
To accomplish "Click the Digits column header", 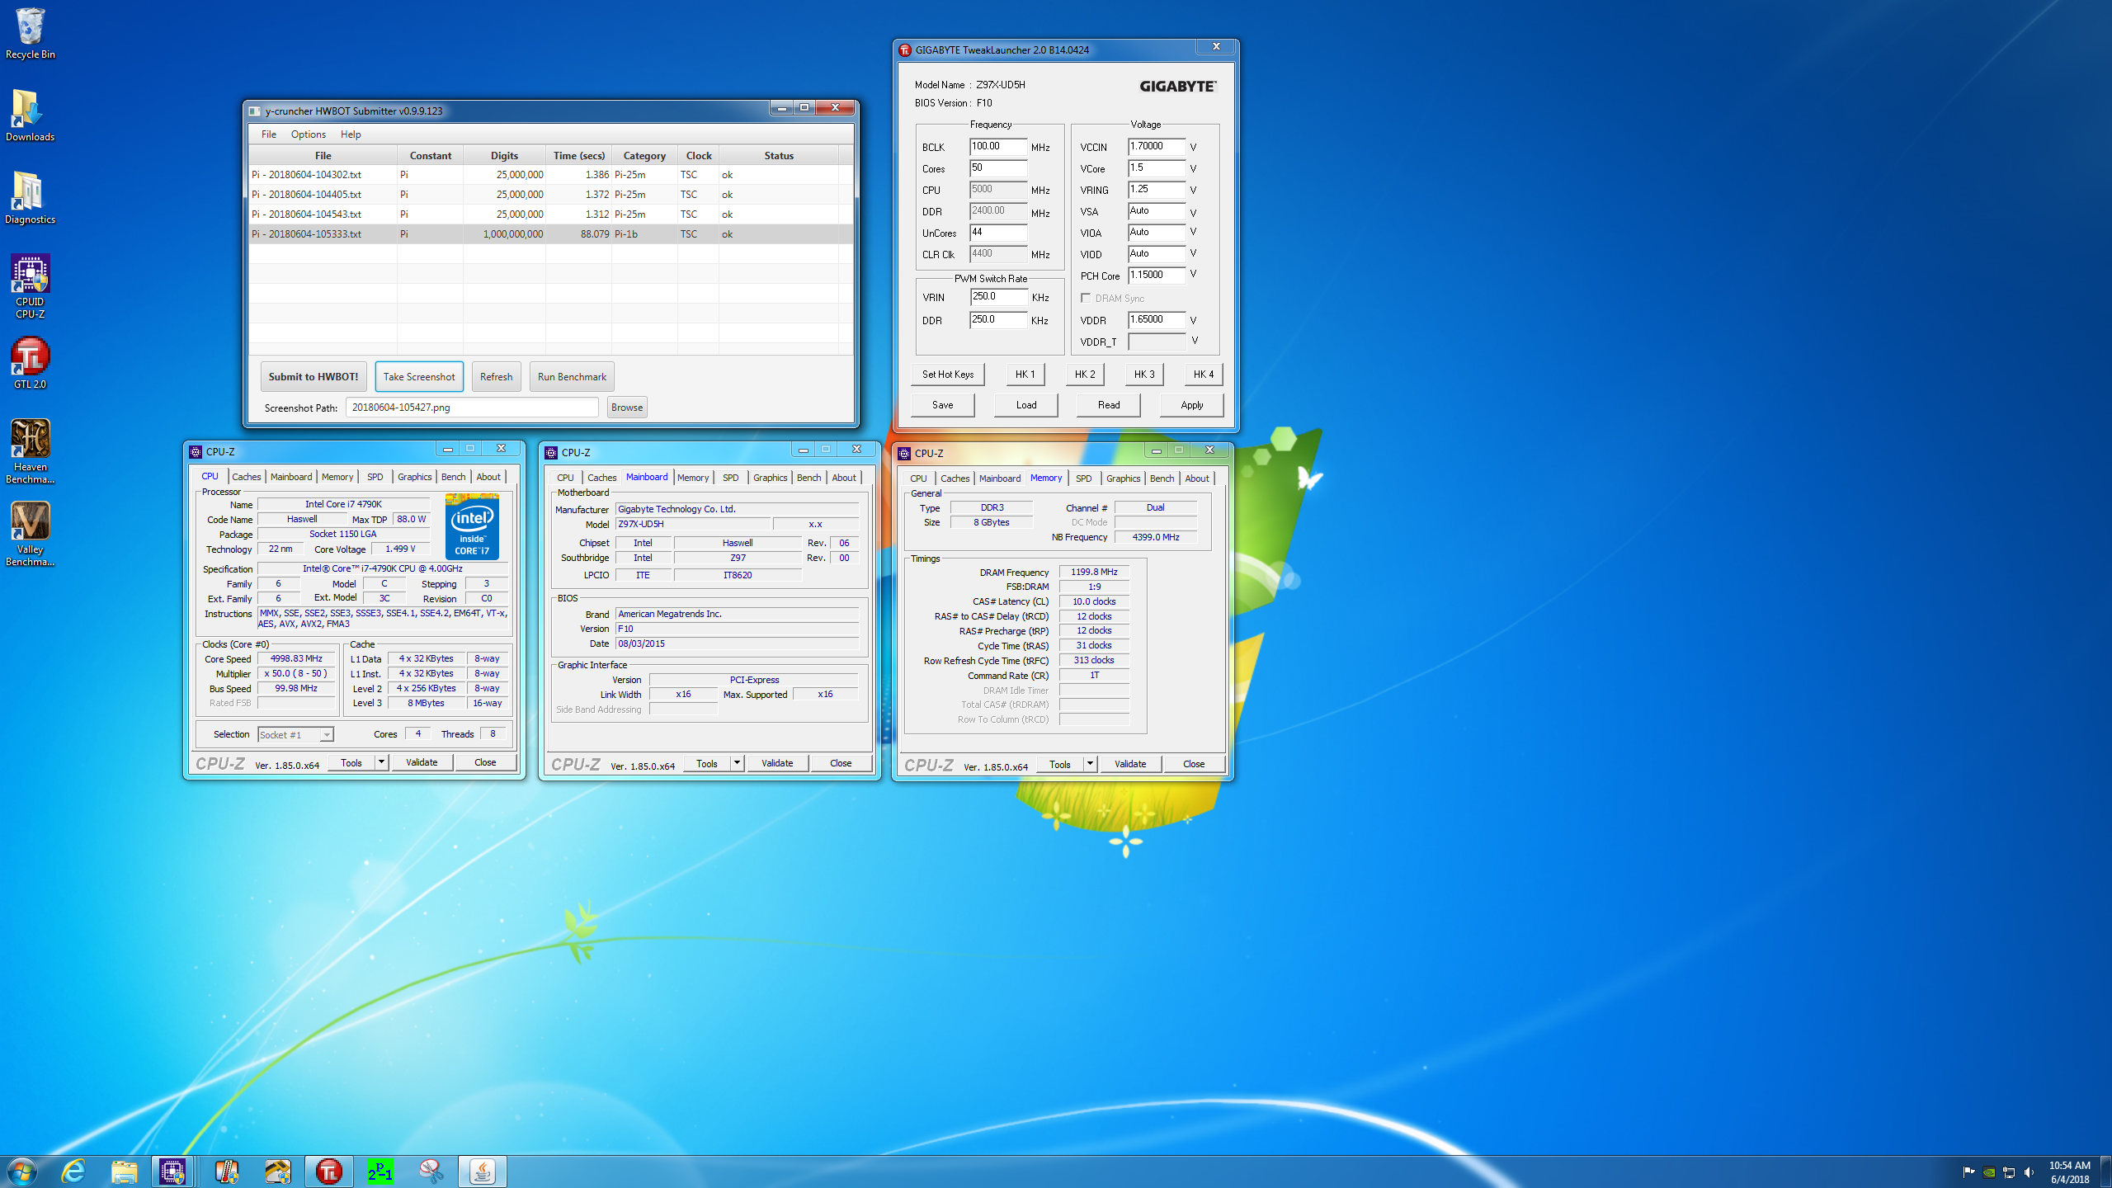I will [x=504, y=156].
